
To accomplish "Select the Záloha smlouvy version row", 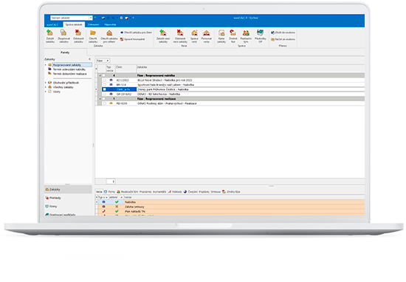I will pyautogui.click(x=230, y=207).
